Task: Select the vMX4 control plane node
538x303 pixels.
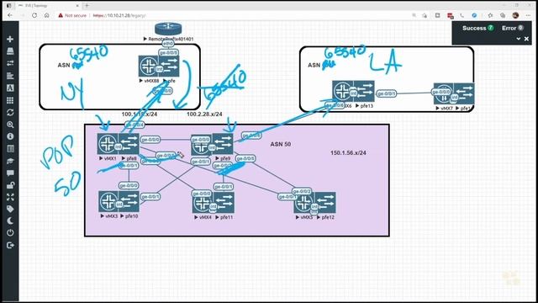Action: [x=203, y=202]
